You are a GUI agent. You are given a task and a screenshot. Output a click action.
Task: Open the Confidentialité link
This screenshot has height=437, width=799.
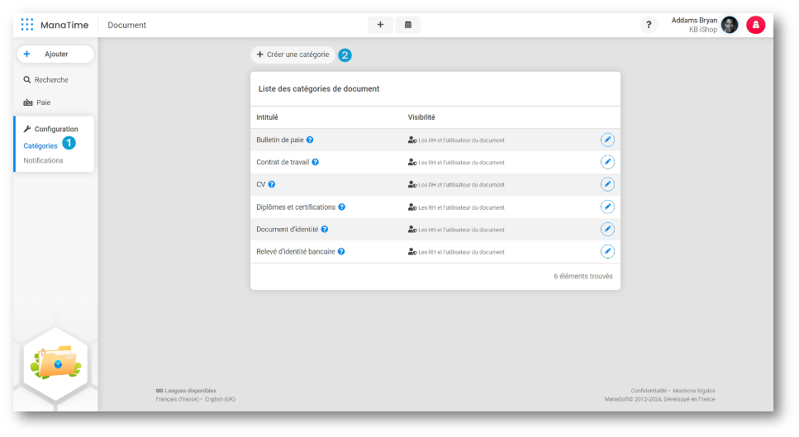tap(649, 391)
